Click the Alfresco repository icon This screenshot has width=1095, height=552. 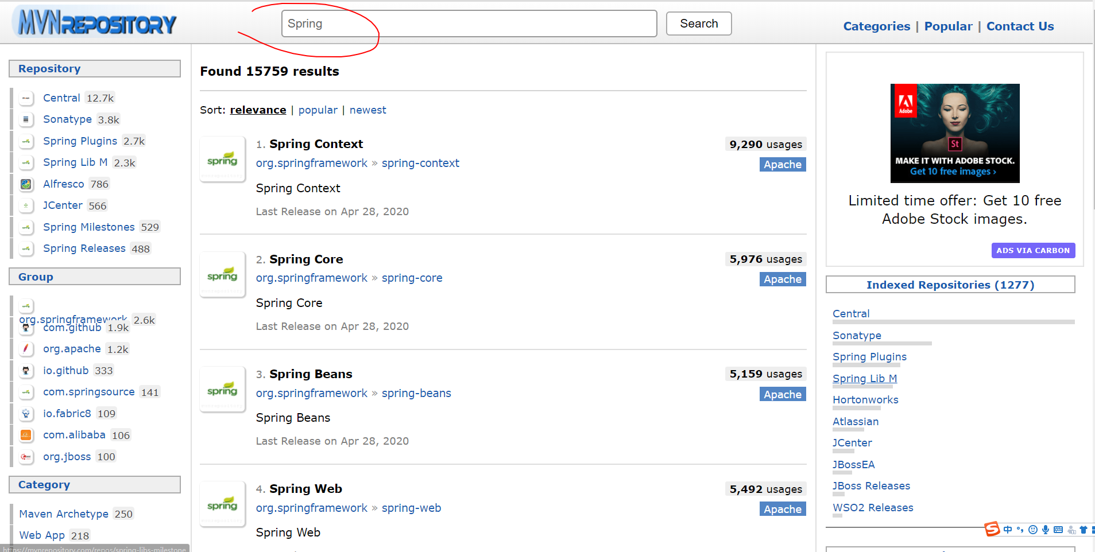coord(26,184)
